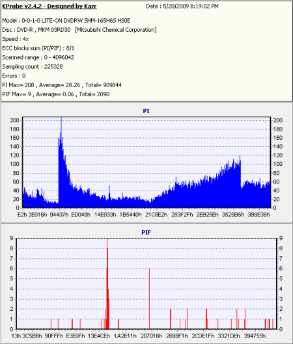The image size is (293, 344).
Task: Click the Disc DVD-R MKM 03RD30 line
Action: [79, 30]
